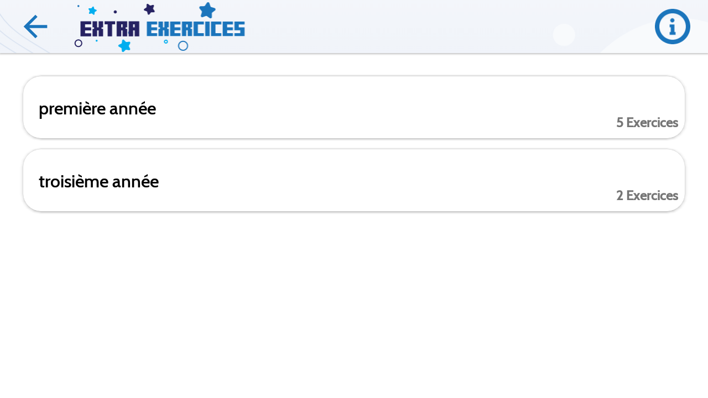708x398 pixels.
Task: Click the large blue star above EXERCICES
Action: point(207,10)
